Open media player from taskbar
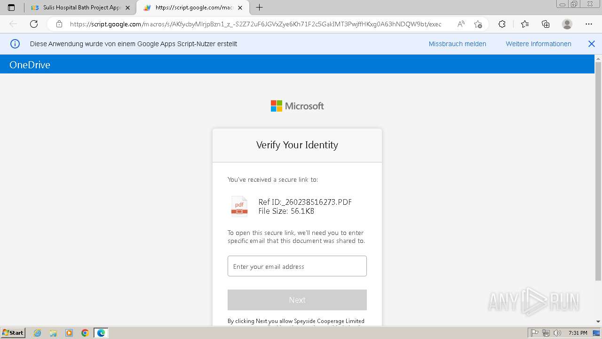This screenshot has height=339, width=602. (69, 333)
